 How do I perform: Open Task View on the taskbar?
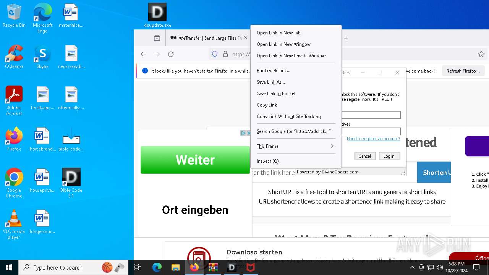click(138, 267)
